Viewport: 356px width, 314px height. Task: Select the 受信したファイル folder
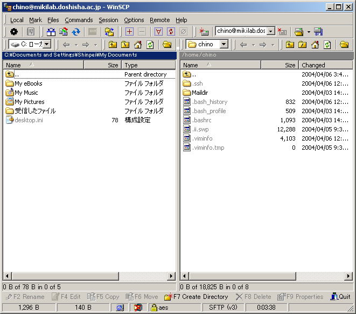click(31, 111)
